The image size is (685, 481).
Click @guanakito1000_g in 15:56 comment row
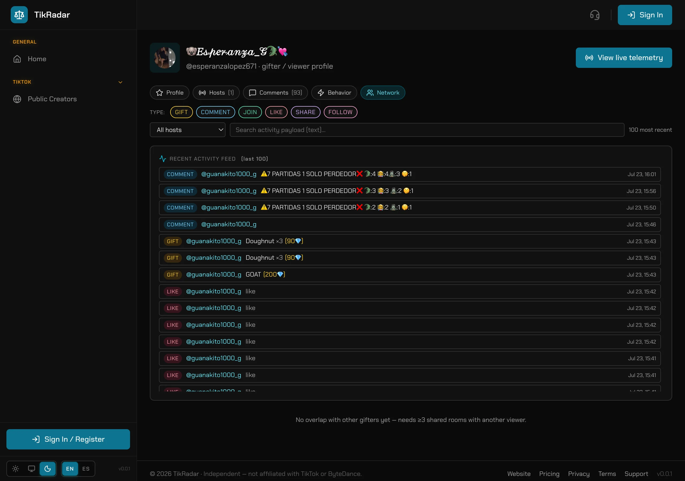(229, 191)
